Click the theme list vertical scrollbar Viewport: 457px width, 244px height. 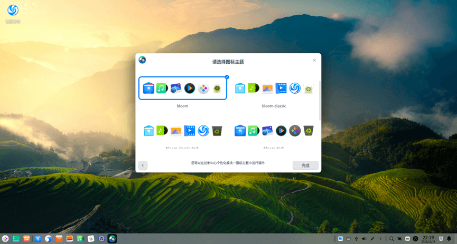point(319,100)
